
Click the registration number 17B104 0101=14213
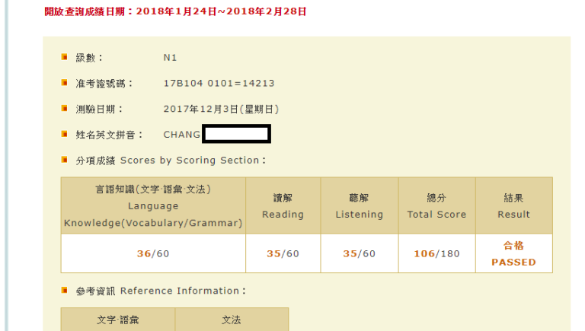[x=219, y=84]
